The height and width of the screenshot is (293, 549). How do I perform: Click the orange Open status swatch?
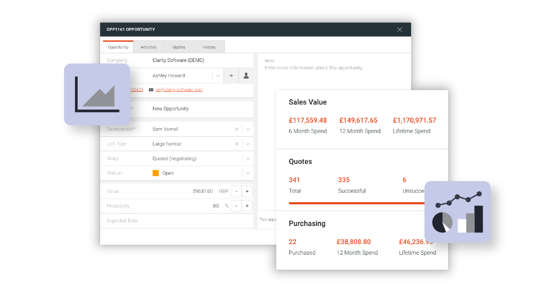click(x=155, y=173)
